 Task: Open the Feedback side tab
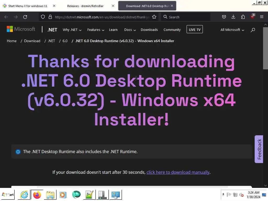[x=259, y=149]
